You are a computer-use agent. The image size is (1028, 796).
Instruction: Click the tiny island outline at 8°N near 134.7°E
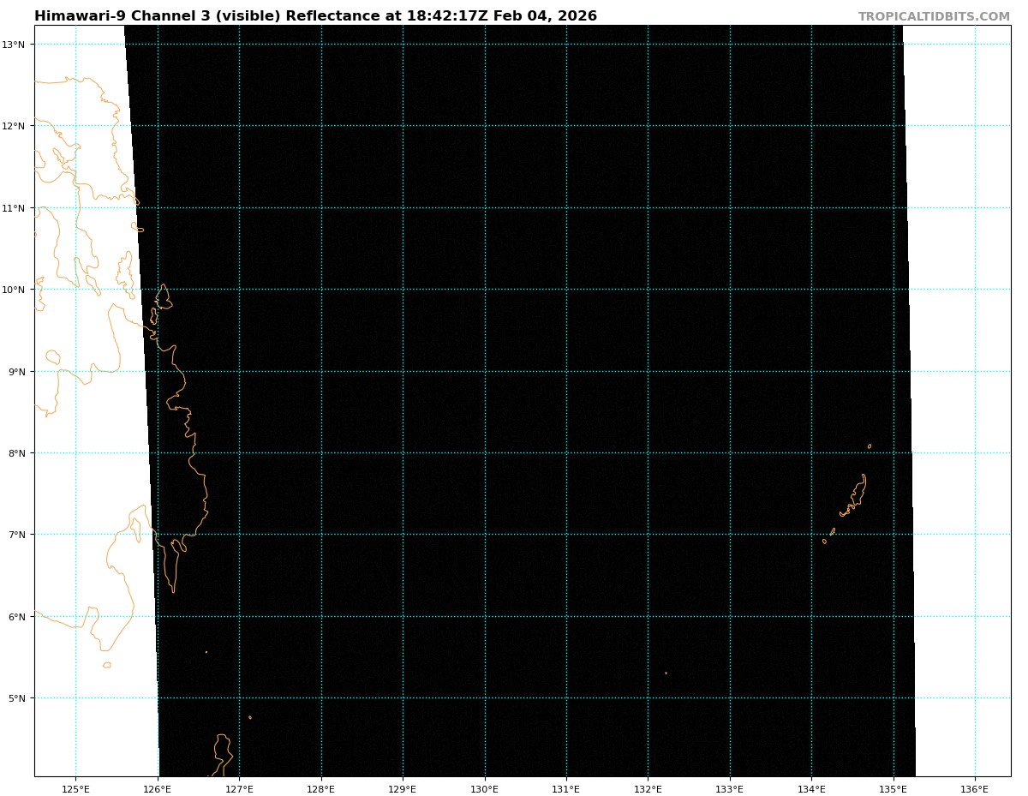(869, 446)
